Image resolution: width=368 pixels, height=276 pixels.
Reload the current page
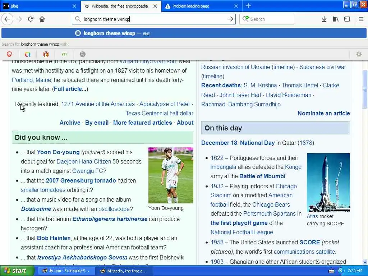31,19
